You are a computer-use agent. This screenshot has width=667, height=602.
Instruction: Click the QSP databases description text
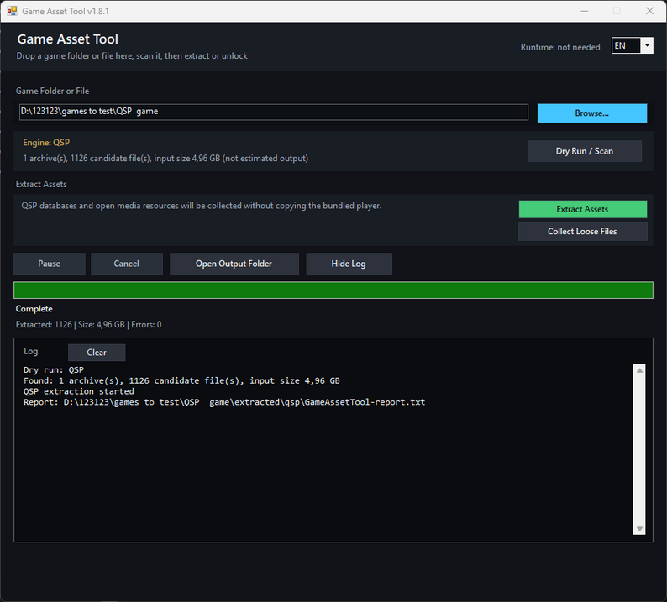tap(202, 206)
